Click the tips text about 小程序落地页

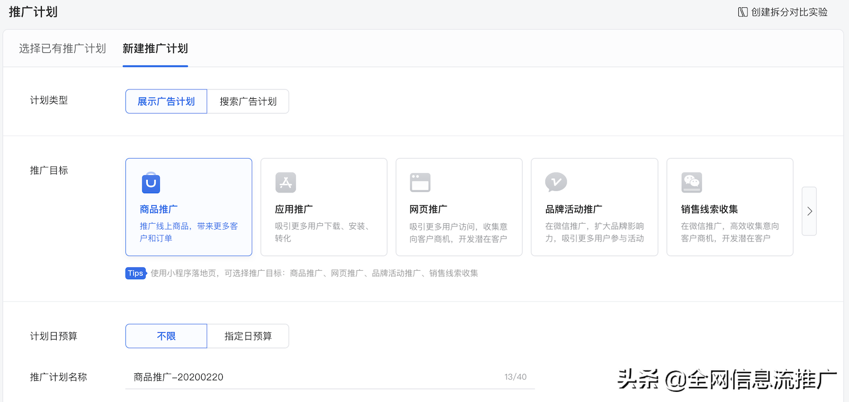click(x=314, y=273)
